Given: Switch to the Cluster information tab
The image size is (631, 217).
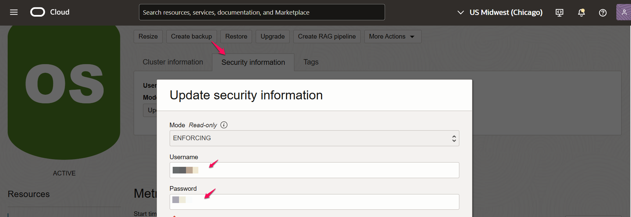Looking at the screenshot, I should coord(173,62).
